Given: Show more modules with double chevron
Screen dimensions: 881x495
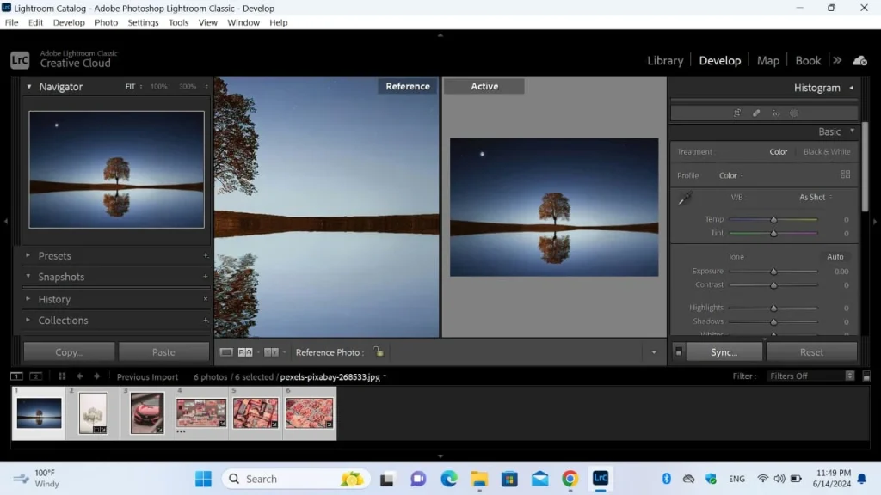Looking at the screenshot, I should pos(837,60).
